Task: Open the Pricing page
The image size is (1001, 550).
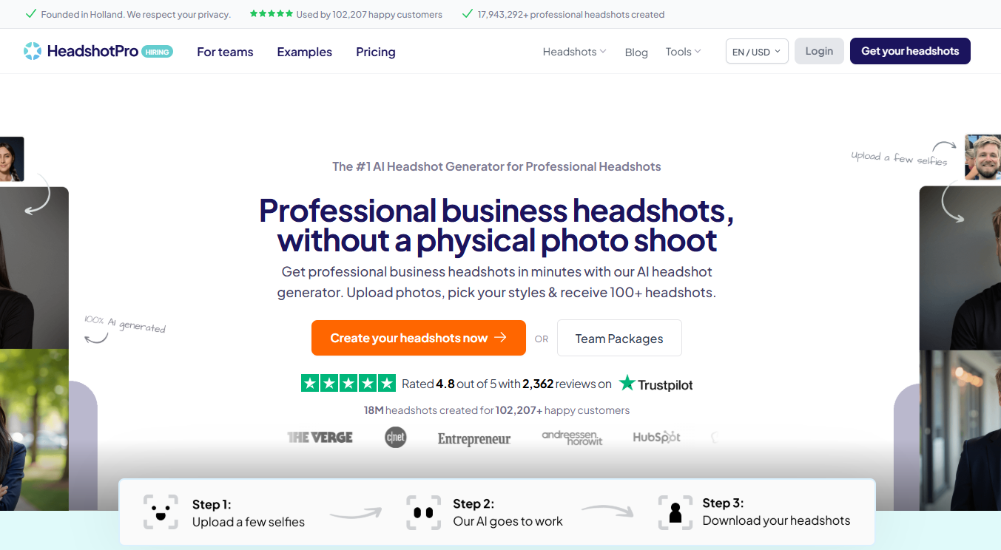Action: click(375, 52)
